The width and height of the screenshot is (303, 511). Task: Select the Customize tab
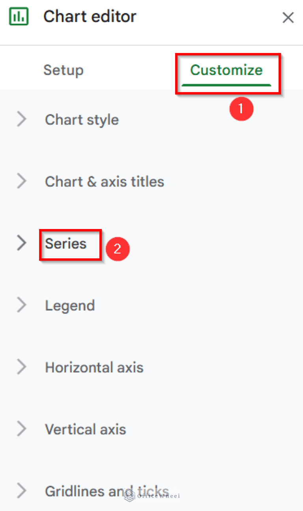point(226,70)
